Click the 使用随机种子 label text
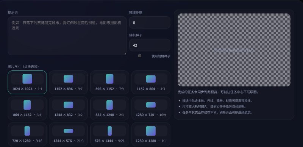 (161, 56)
